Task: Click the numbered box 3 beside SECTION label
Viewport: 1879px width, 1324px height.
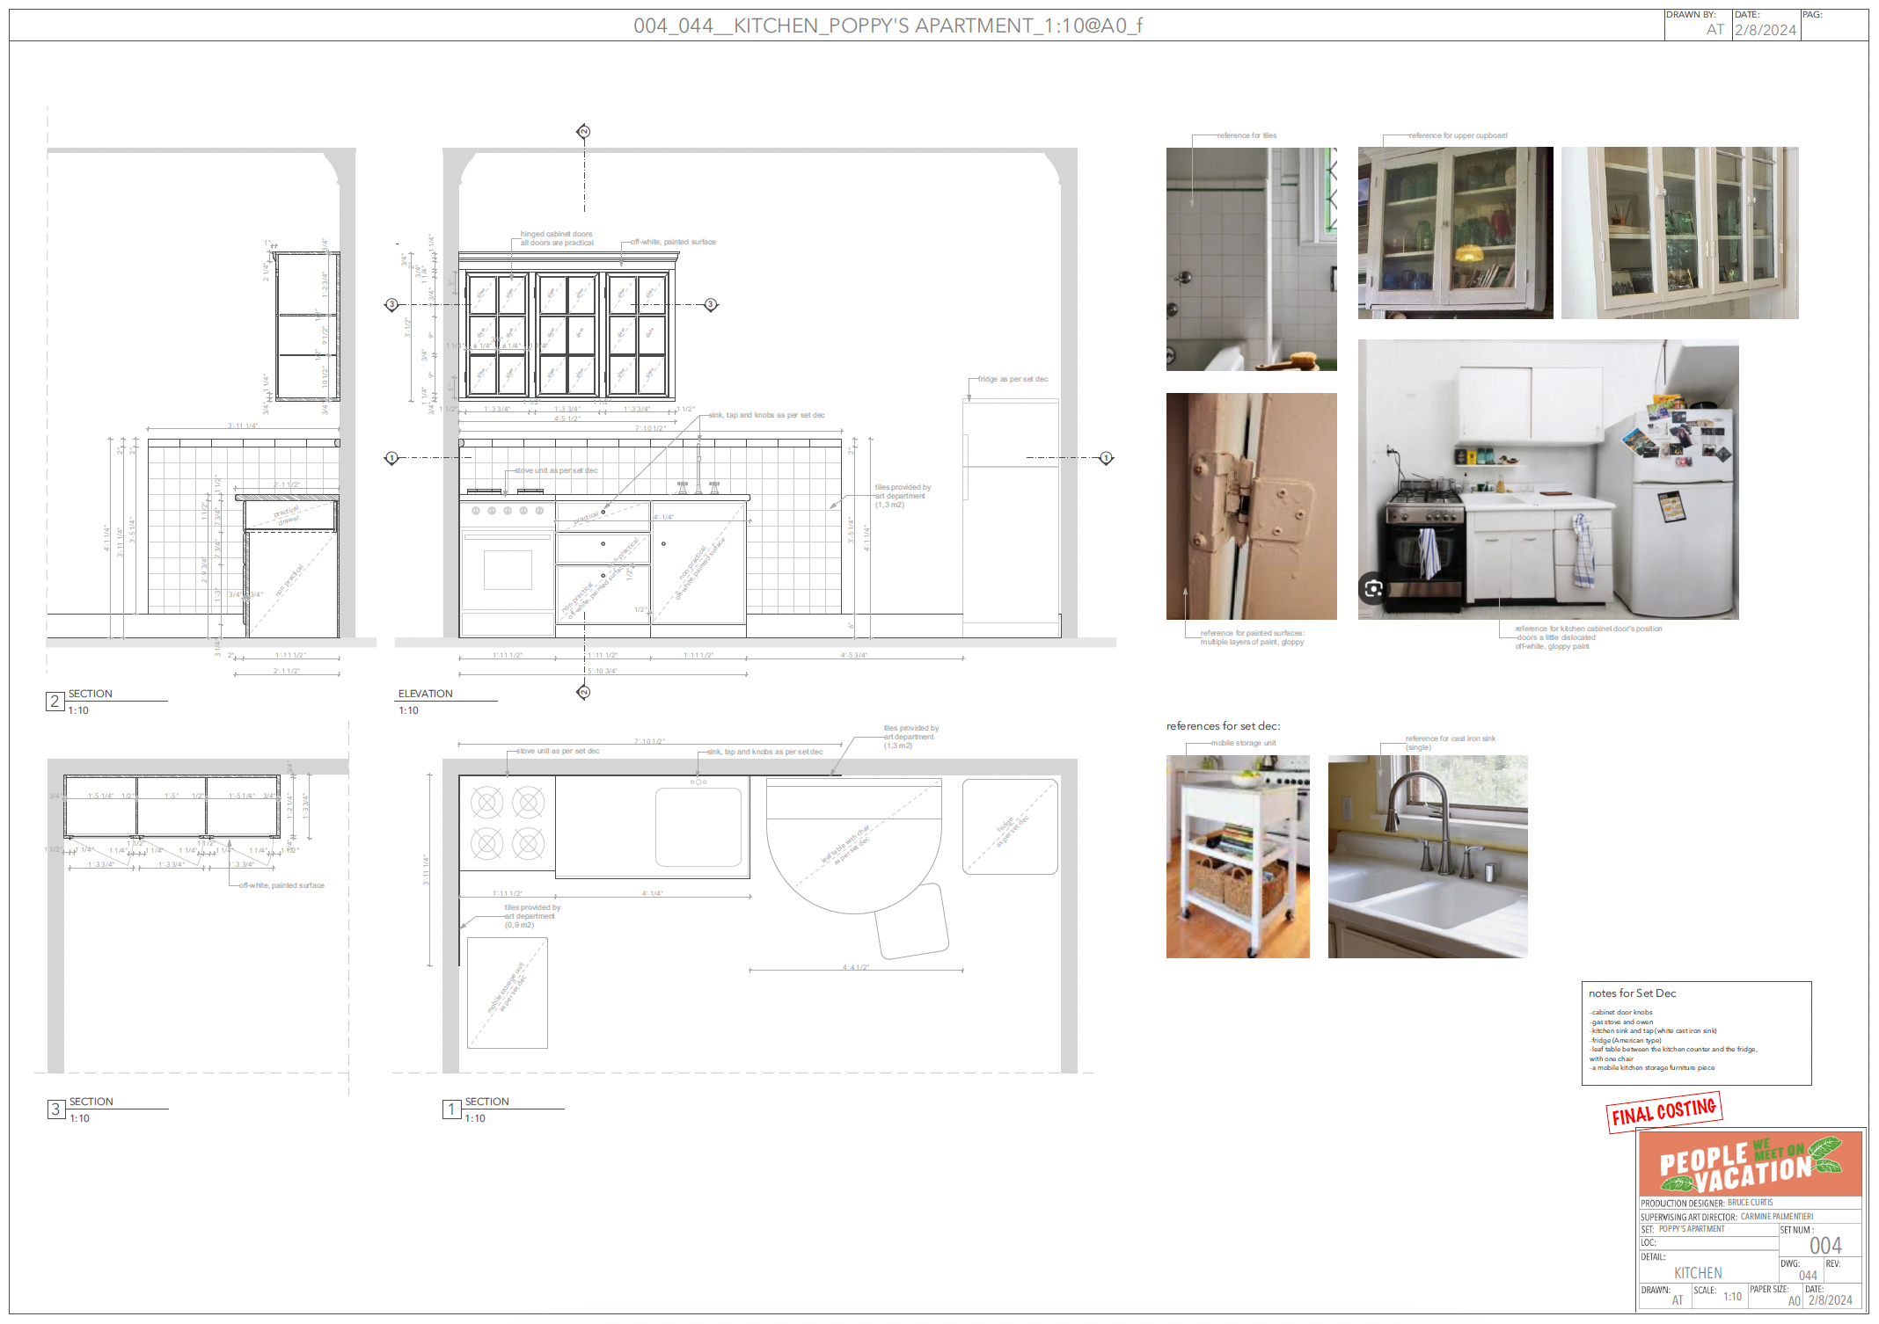Action: tap(56, 1109)
